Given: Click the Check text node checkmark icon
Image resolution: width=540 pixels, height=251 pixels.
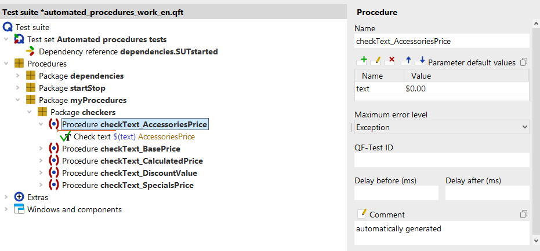Looking at the screenshot, I should pyautogui.click(x=66, y=137).
